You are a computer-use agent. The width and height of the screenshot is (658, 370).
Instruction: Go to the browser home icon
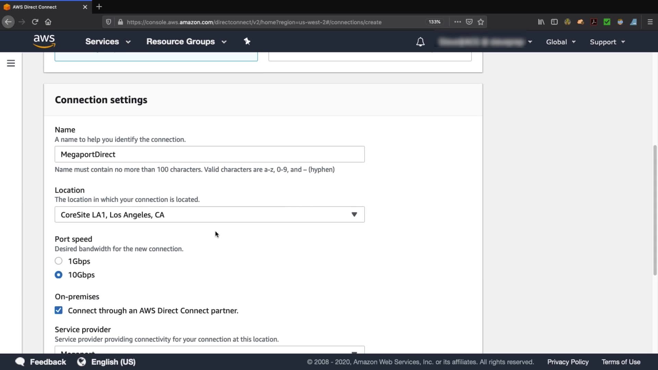click(x=48, y=22)
